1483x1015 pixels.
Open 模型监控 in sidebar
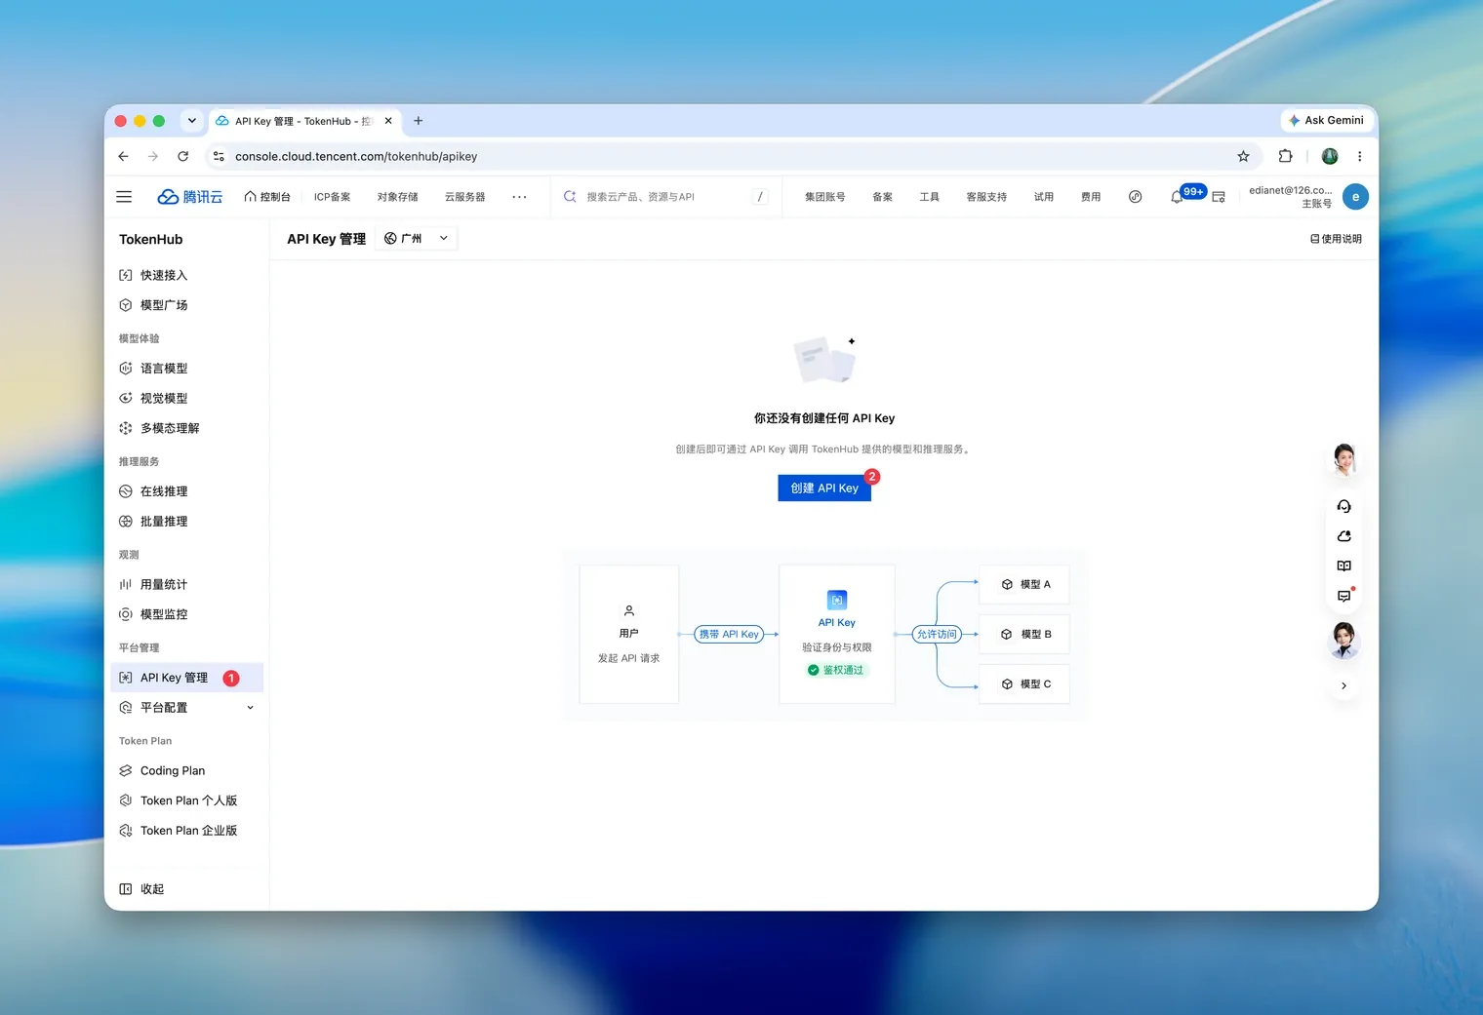tap(186, 614)
